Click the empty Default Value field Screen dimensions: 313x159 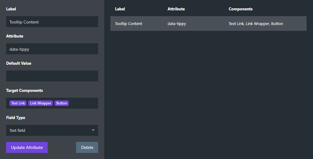(x=52, y=76)
